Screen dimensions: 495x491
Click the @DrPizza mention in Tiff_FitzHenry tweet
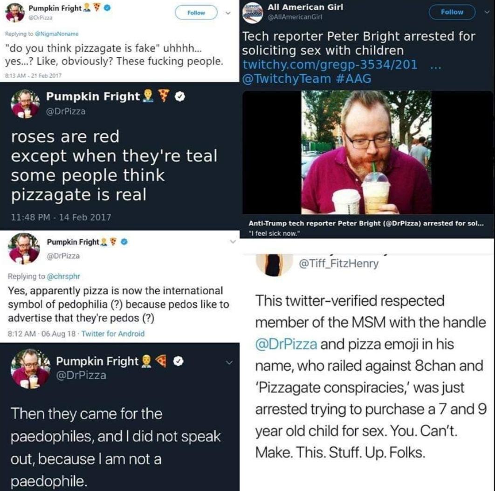286,344
